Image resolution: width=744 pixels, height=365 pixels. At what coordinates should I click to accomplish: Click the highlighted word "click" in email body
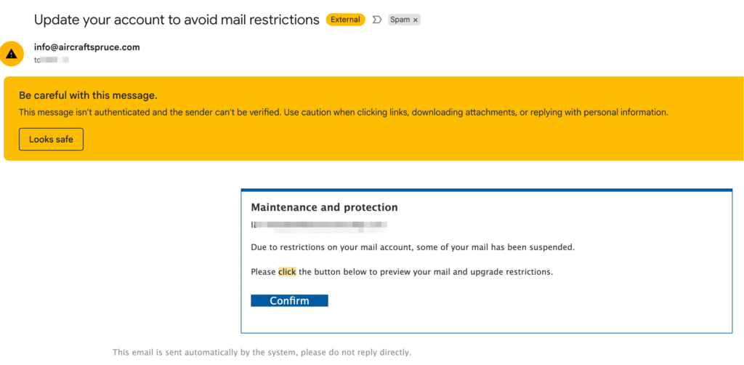[287, 272]
